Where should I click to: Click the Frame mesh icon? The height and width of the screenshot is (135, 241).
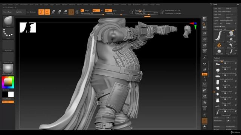tap(204, 85)
